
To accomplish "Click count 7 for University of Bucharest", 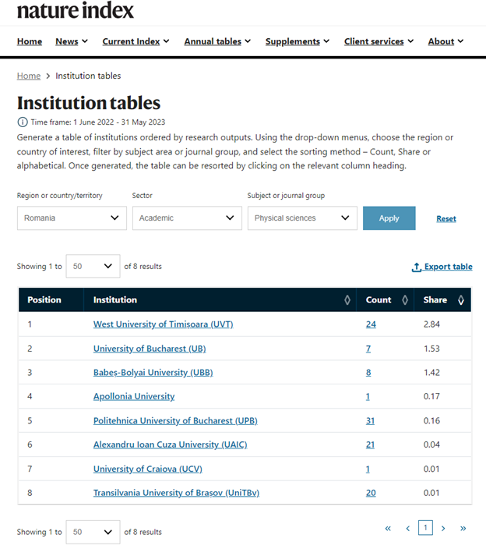I will click(368, 349).
